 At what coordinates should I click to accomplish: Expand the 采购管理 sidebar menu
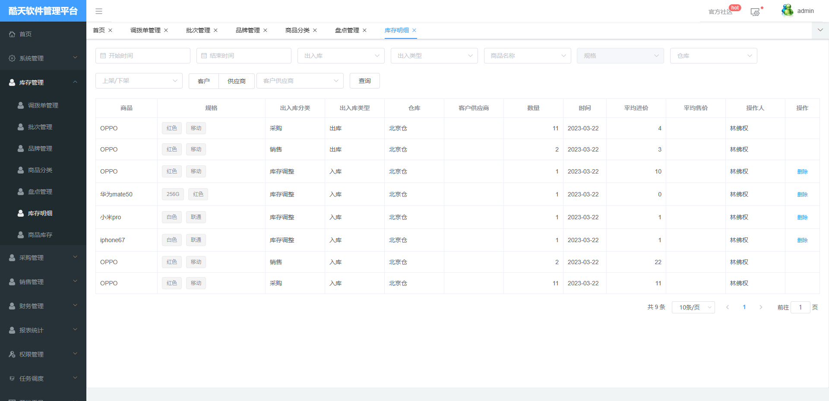click(43, 258)
